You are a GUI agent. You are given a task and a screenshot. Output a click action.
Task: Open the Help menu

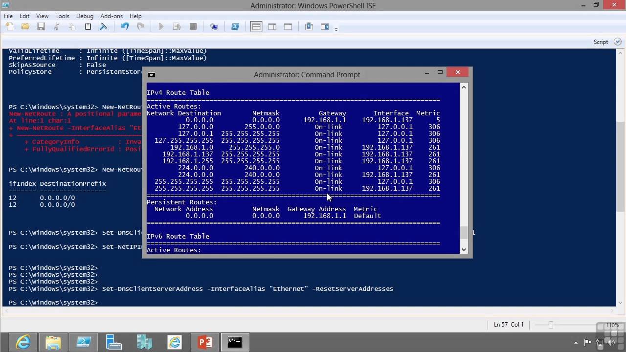[135, 16]
